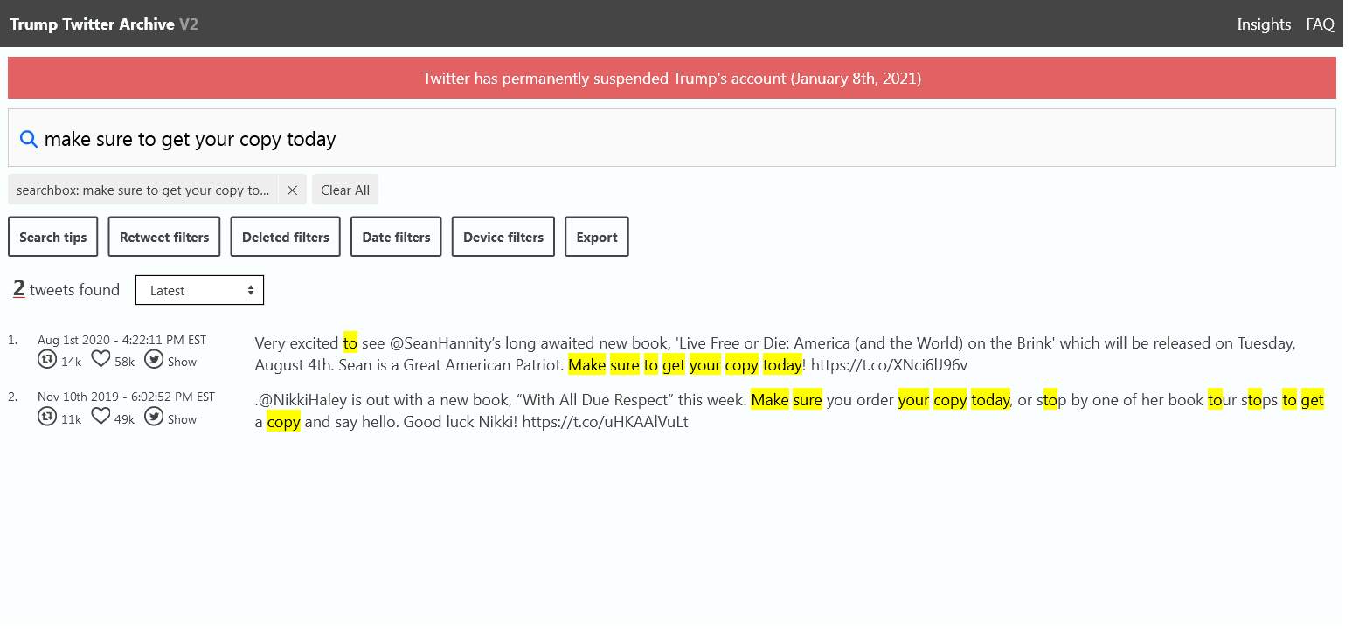Screen dimensions: 1352x629
Task: Open Deleted filters options
Action: [x=285, y=237]
